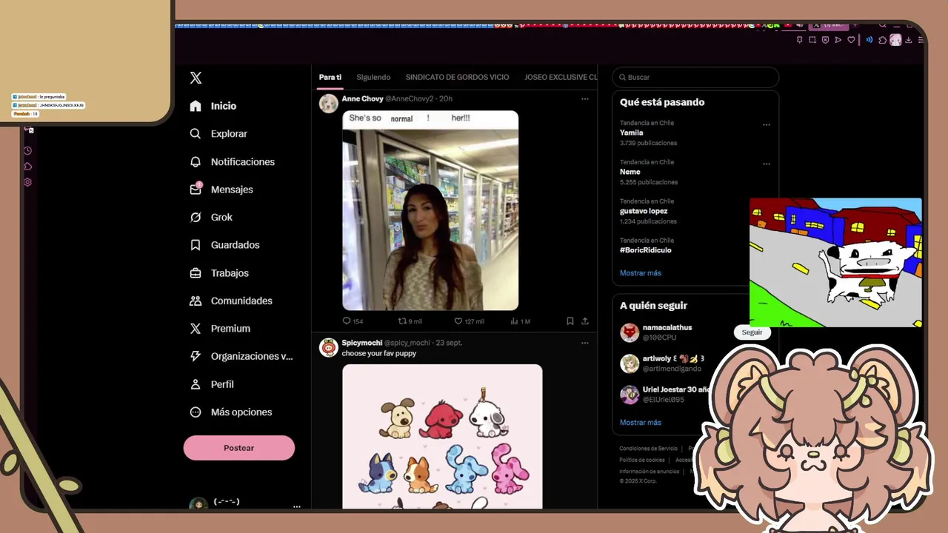
Task: Open the puppy illustration image
Action: [x=442, y=437]
